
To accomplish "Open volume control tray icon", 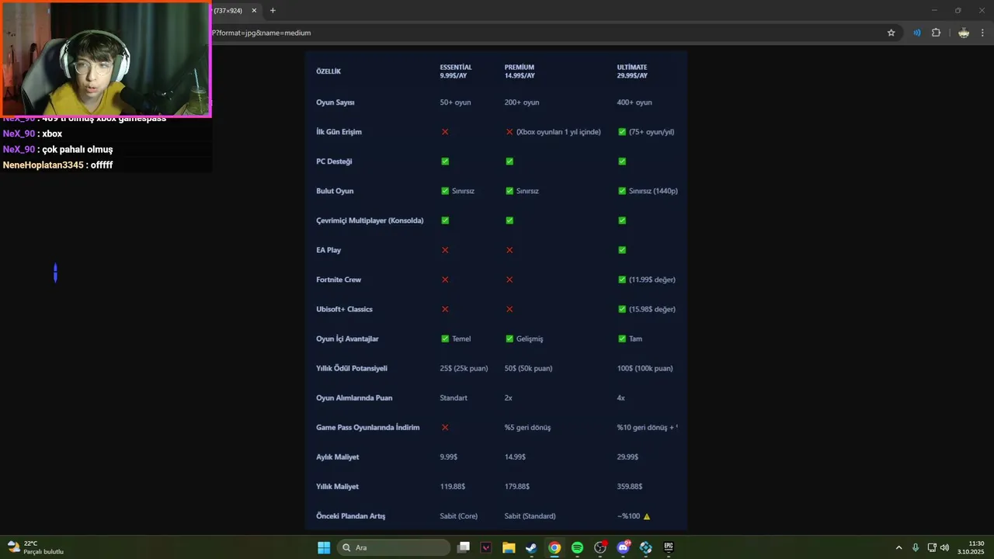I will click(944, 547).
